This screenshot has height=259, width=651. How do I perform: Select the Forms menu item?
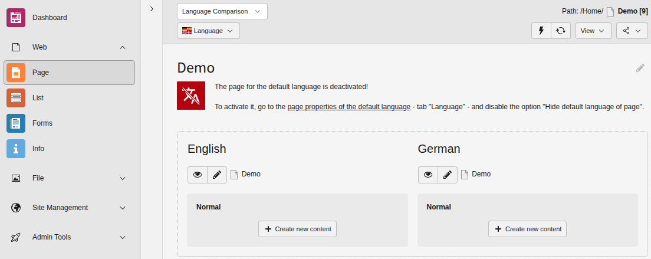[x=70, y=123]
